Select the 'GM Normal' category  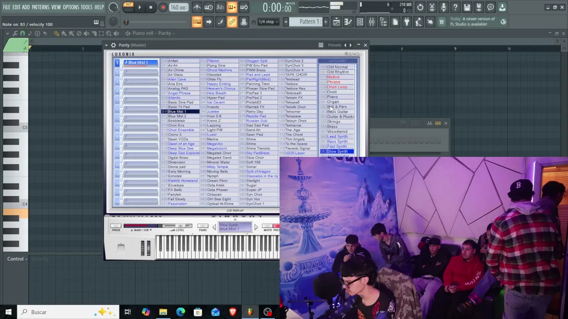(x=337, y=67)
